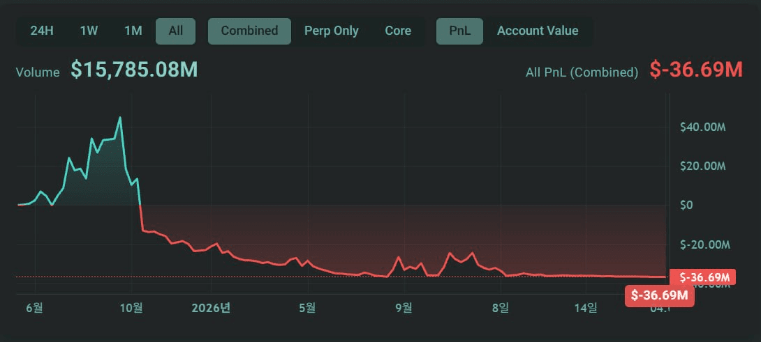Click the red $-36.69M price tag on axis

point(703,277)
